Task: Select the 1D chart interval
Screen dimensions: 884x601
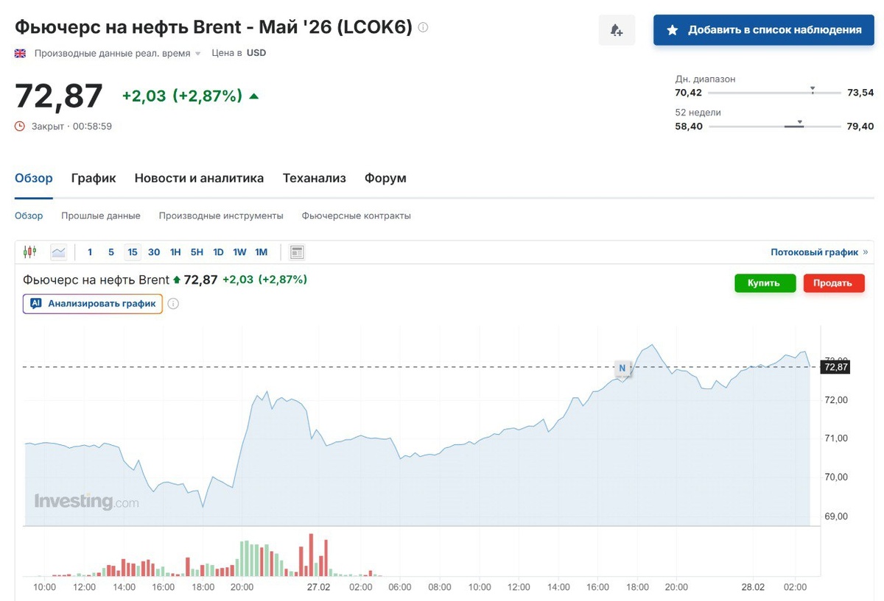Action: [218, 252]
